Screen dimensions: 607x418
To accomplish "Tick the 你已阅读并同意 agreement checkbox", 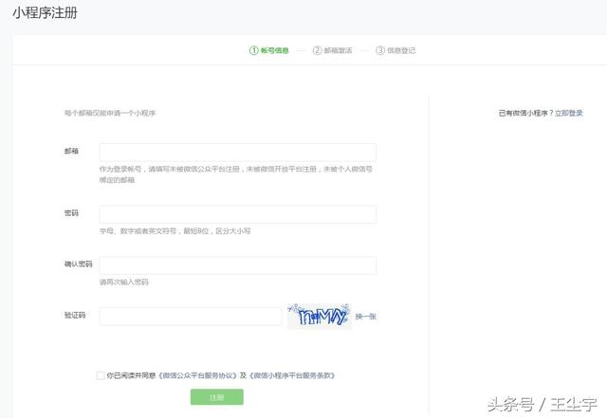I will click(x=101, y=375).
